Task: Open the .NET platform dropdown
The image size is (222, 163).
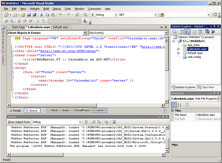Action: click(x=156, y=15)
